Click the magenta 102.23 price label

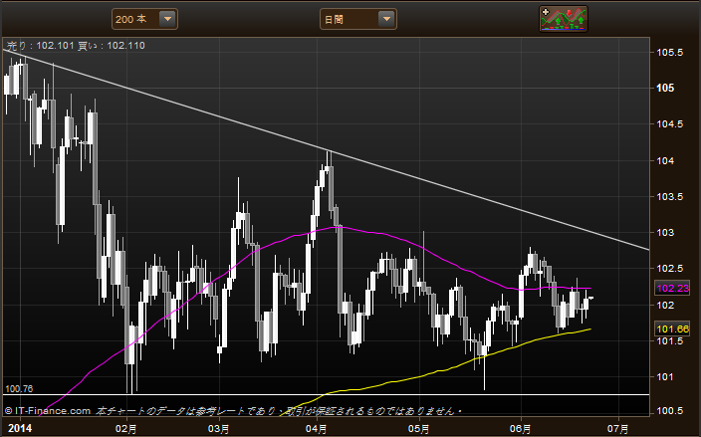(x=672, y=289)
